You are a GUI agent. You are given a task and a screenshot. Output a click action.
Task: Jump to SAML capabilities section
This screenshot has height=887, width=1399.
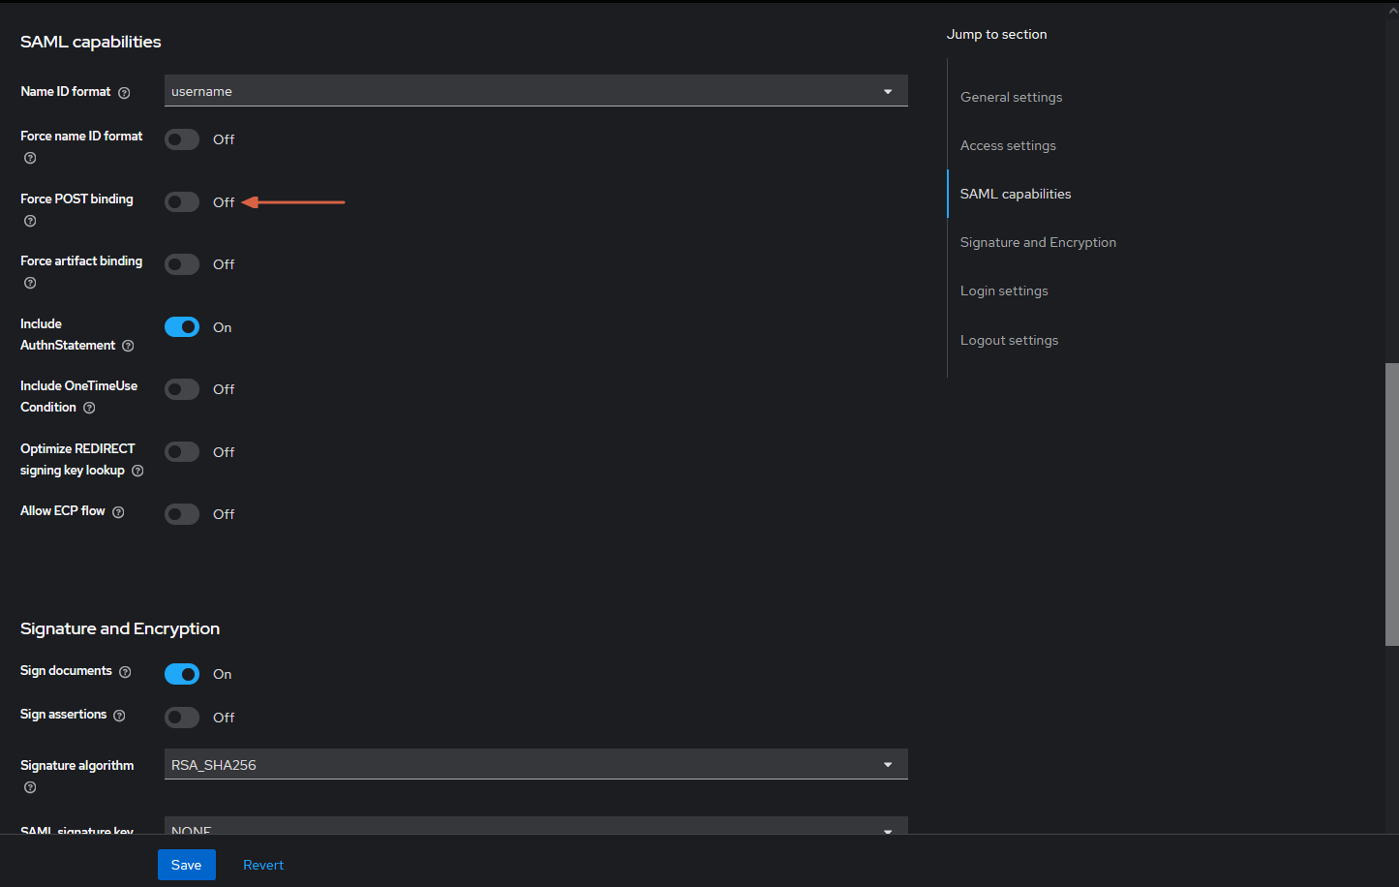(1016, 194)
